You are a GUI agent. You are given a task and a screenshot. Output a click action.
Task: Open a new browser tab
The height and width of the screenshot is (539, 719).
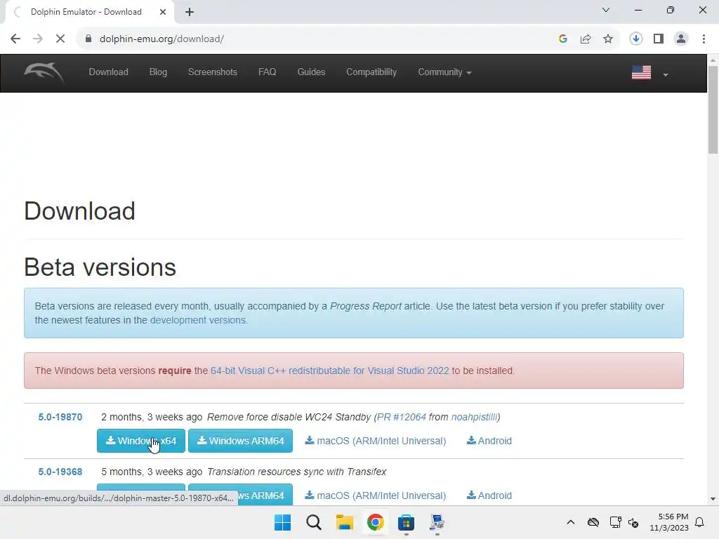[x=190, y=12]
